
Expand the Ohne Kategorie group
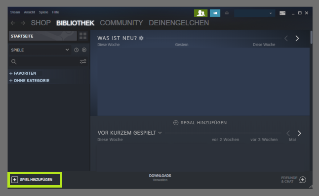29,81
